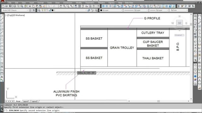Select the Spline tool in Draw toolbar
Viewport: 202px width, 113px height.
pyautogui.click(x=2, y=43)
